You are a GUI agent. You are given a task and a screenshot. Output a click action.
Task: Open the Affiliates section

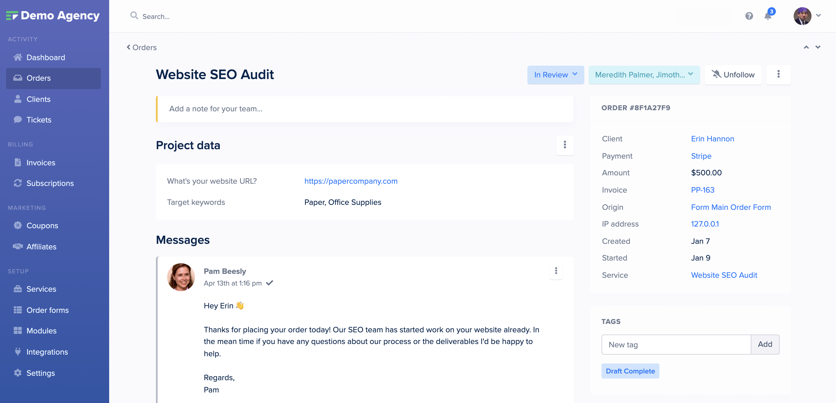tap(41, 246)
